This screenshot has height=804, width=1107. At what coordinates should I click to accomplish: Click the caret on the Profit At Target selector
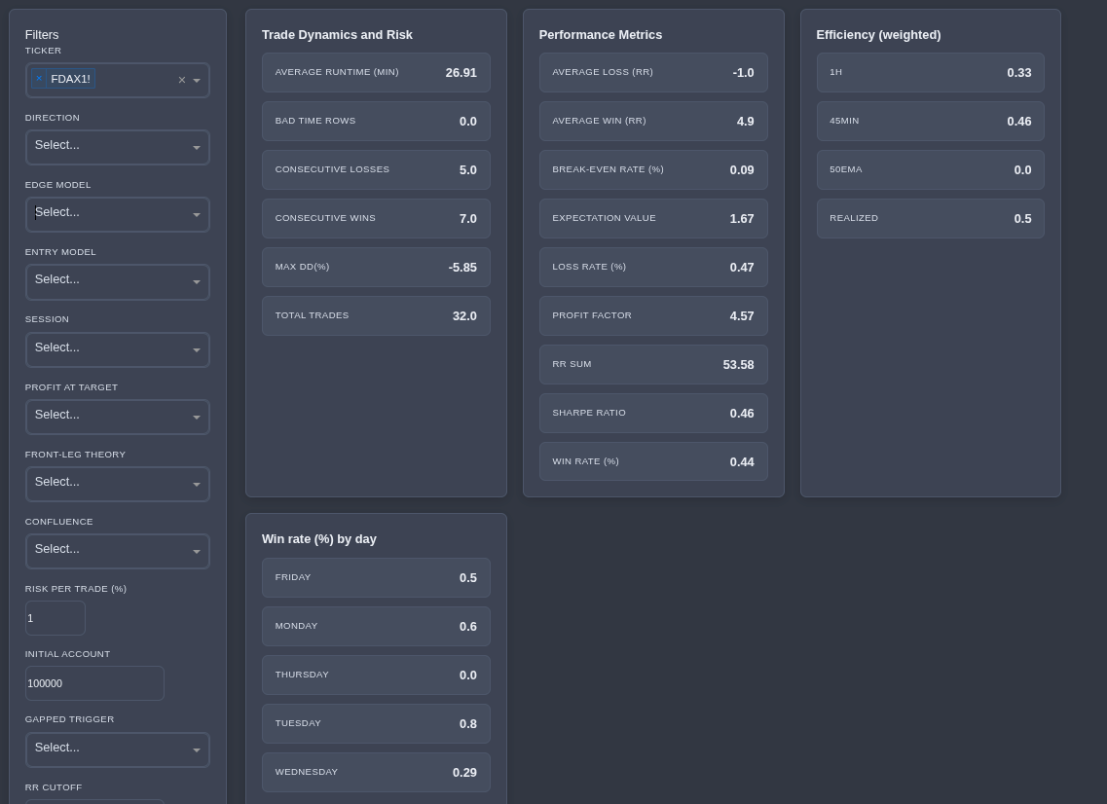[x=197, y=417]
